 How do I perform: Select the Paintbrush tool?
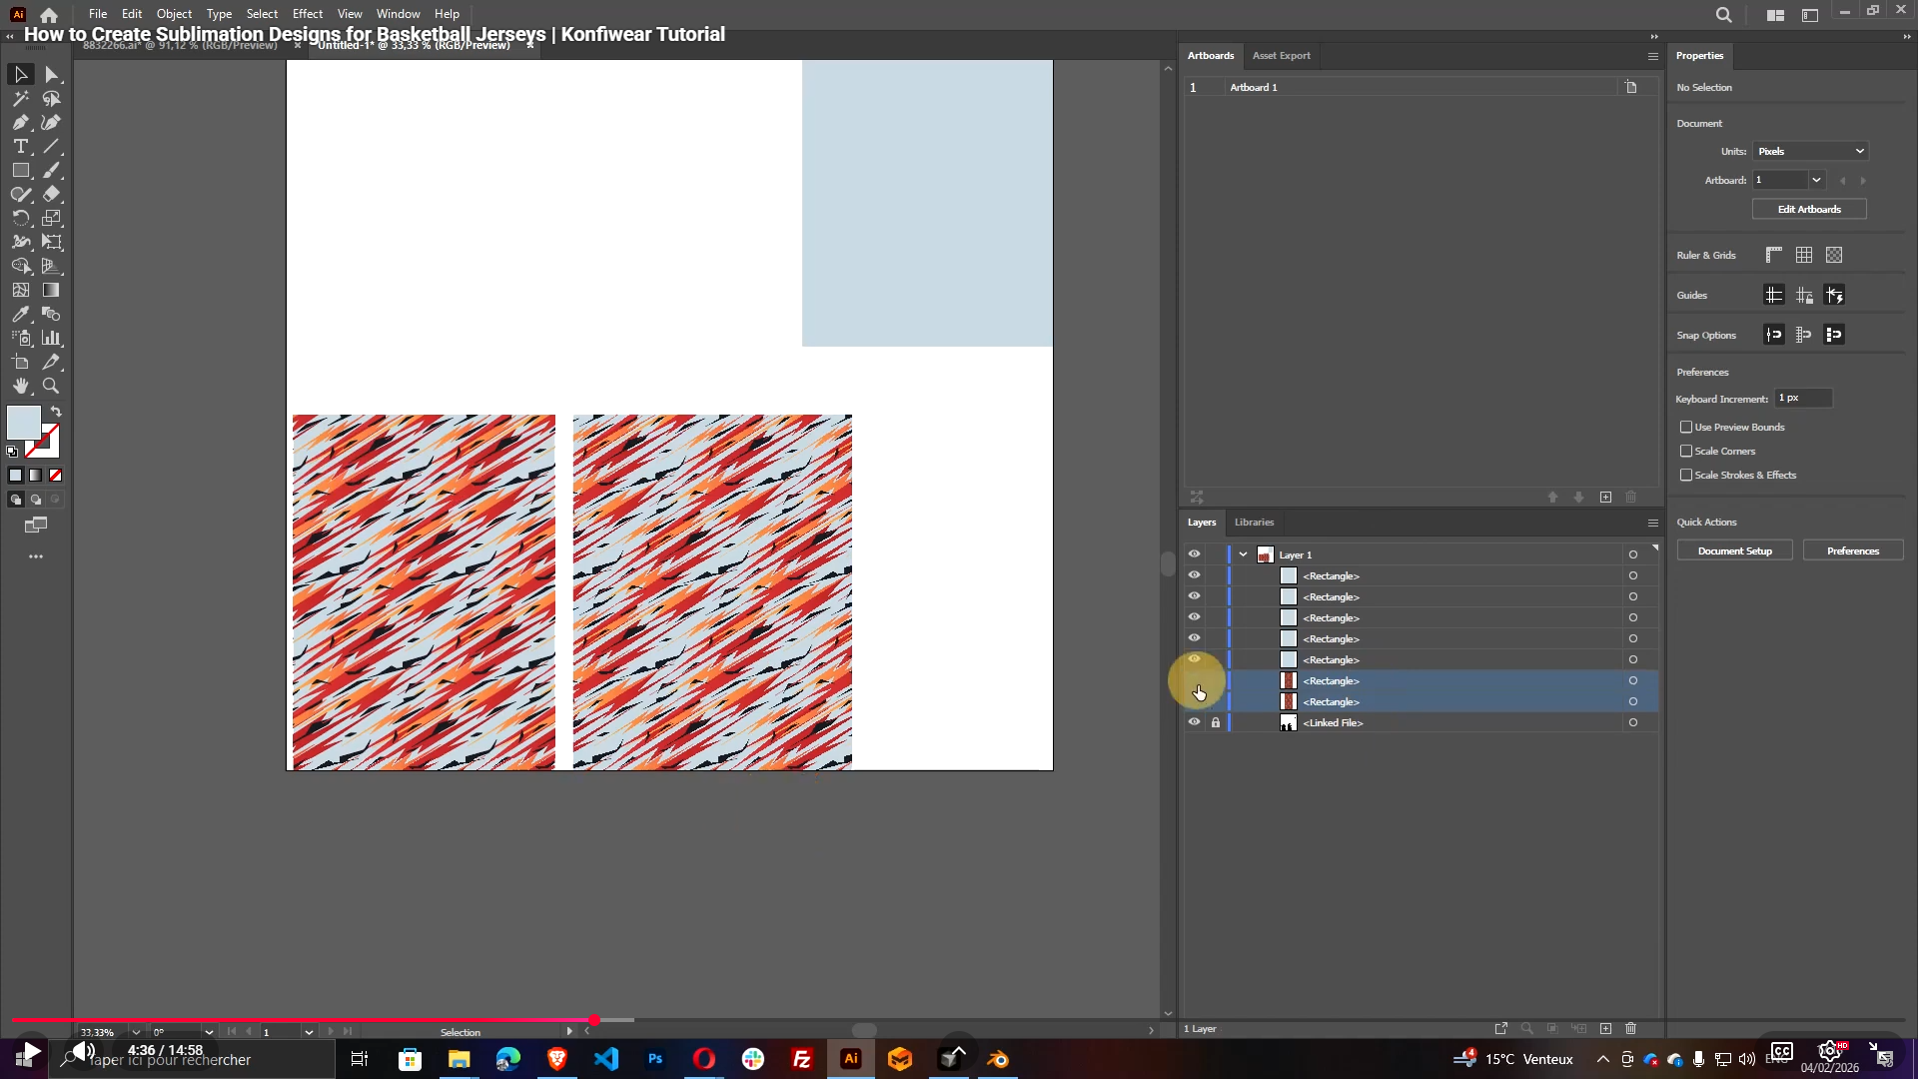click(52, 170)
